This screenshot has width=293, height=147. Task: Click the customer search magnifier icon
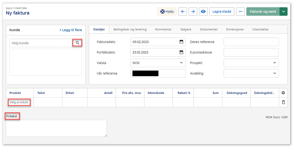click(77, 43)
